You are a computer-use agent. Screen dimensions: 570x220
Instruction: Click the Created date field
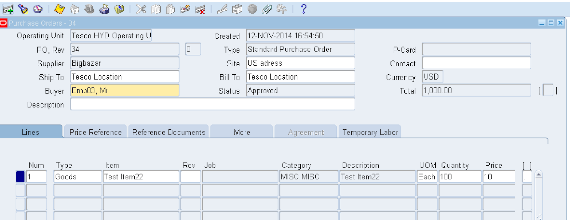[x=300, y=36]
